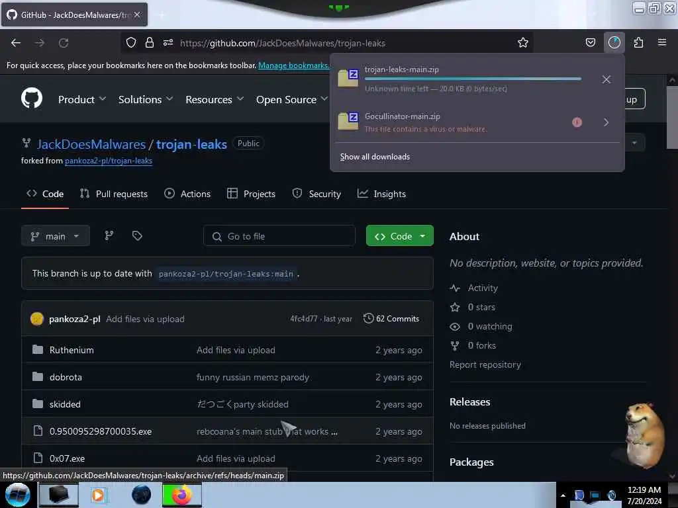This screenshot has height=508, width=678.
Task: Click the tags icon
Action: [137, 235]
